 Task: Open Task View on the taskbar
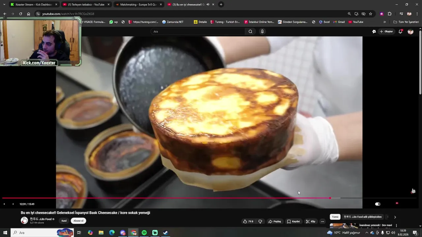(x=79, y=233)
